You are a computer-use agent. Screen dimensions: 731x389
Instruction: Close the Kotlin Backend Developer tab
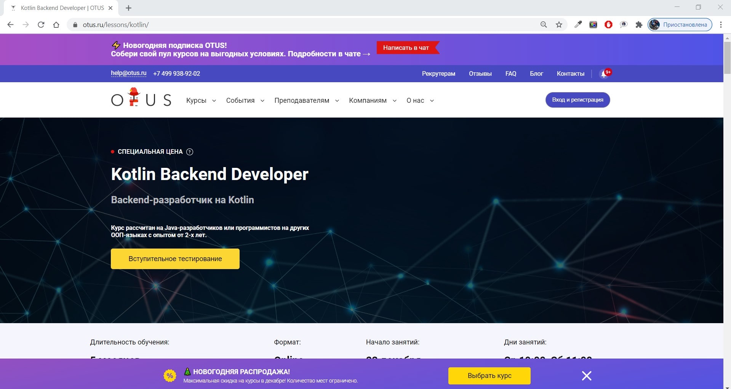click(x=110, y=8)
